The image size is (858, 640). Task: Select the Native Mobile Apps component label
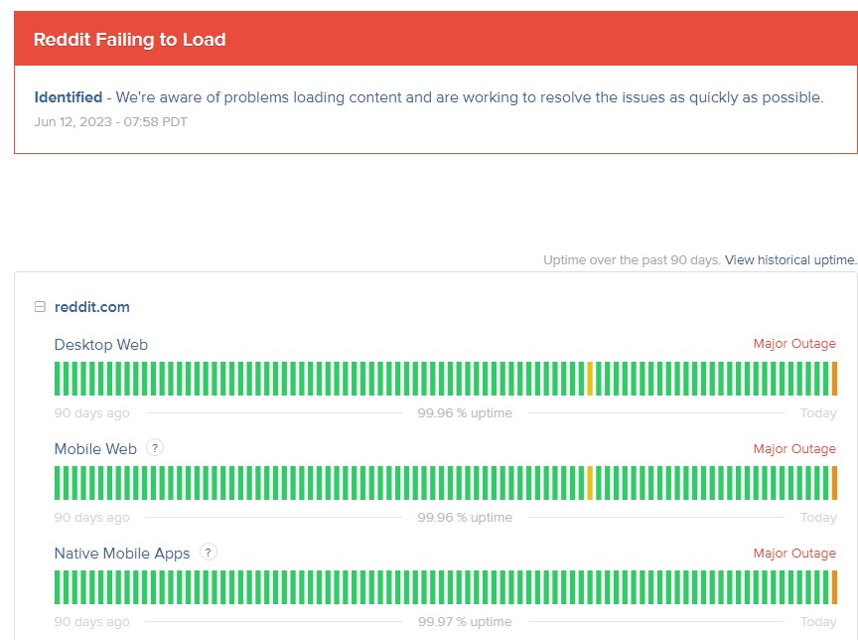pyautogui.click(x=122, y=554)
